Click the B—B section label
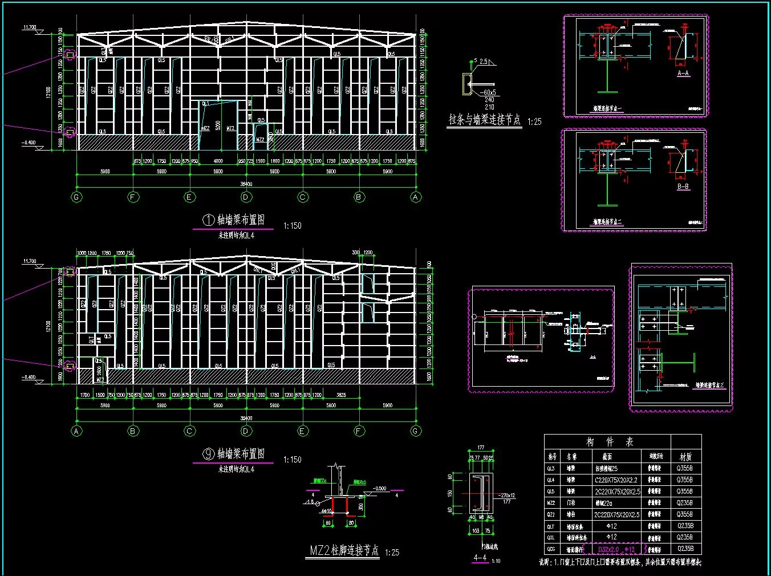Image resolution: width=771 pixels, height=576 pixels. click(683, 186)
